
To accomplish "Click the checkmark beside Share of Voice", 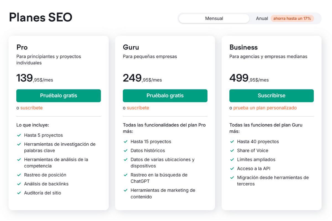I will tap(232, 151).
